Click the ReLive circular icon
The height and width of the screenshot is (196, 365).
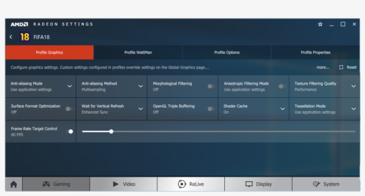(182, 184)
